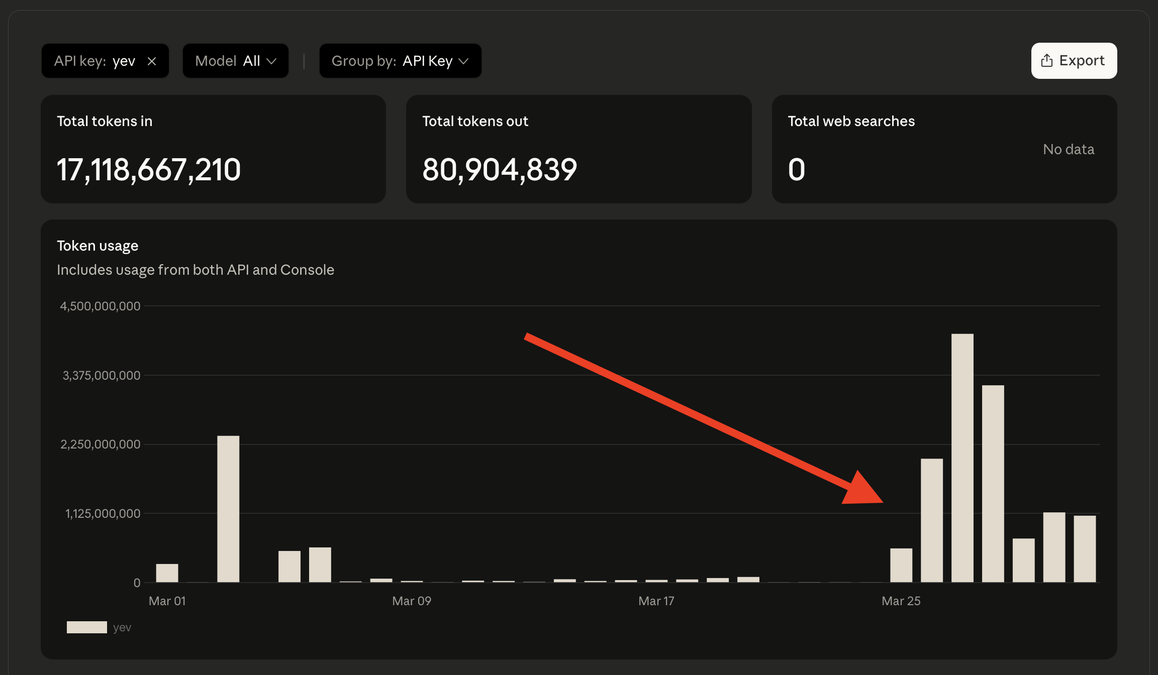
Task: Click the yev legend label
Action: [x=122, y=627]
